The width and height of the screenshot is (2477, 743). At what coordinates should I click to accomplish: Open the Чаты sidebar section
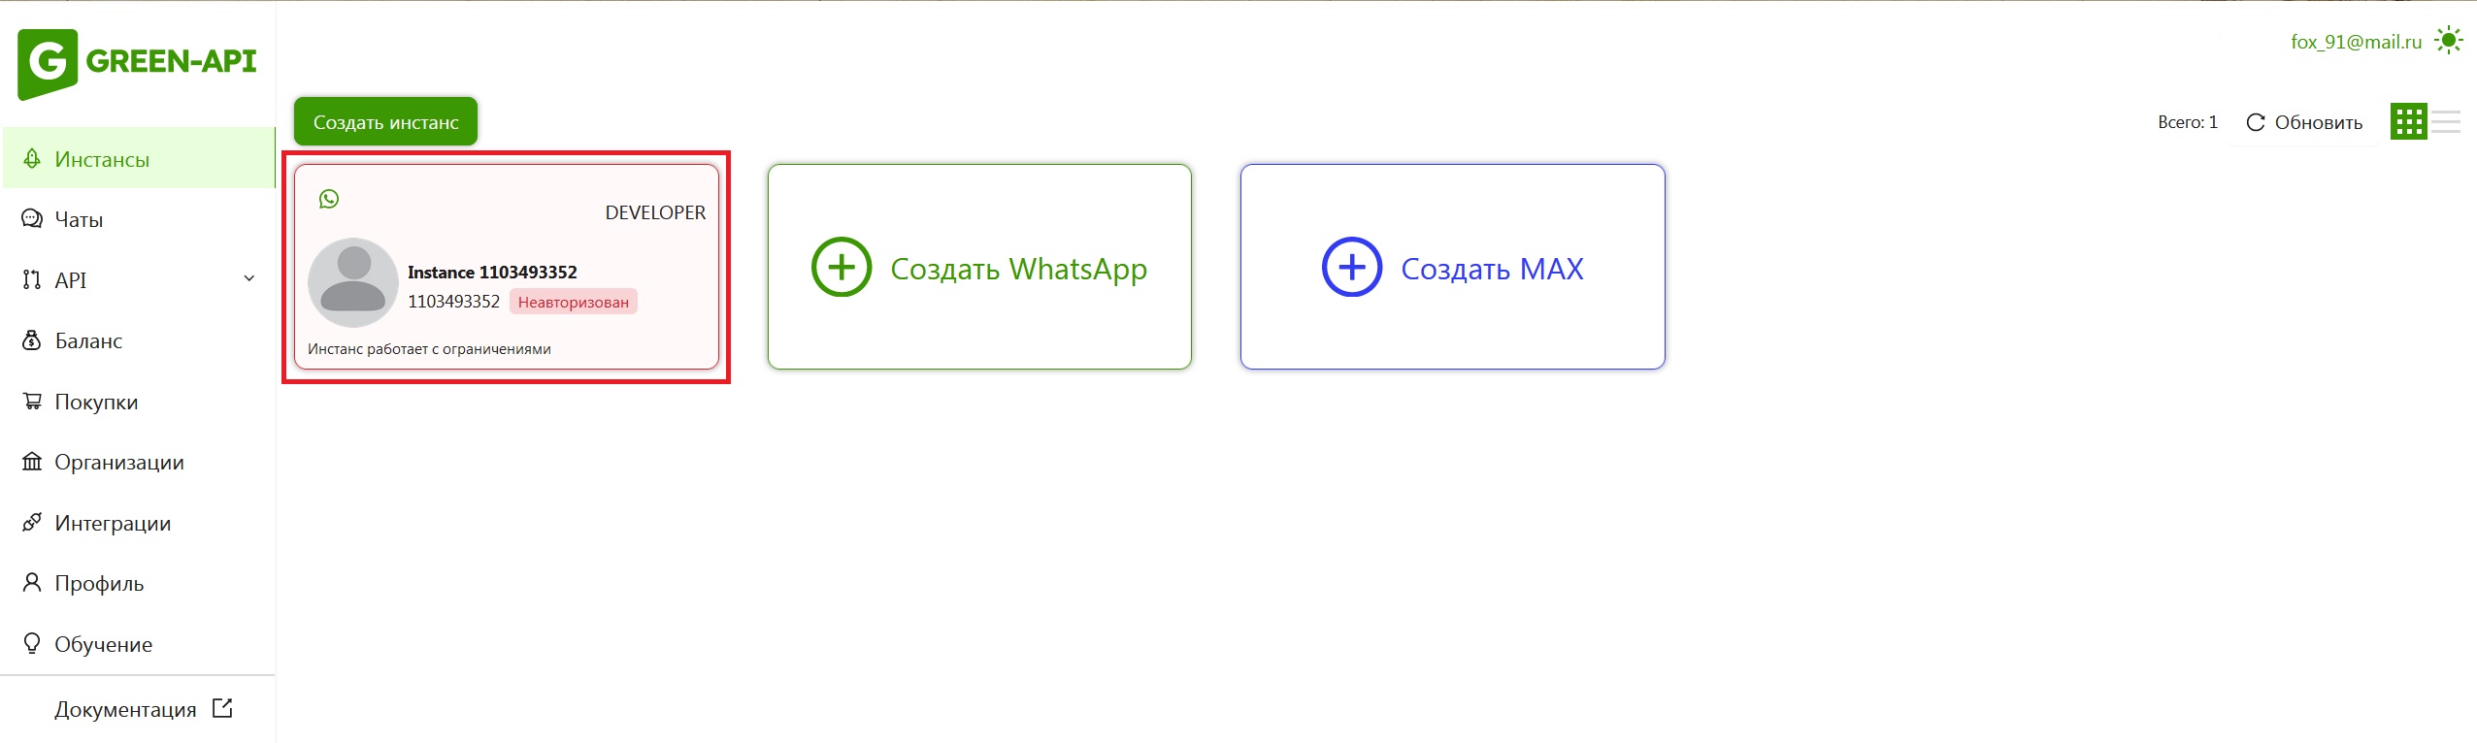click(79, 220)
